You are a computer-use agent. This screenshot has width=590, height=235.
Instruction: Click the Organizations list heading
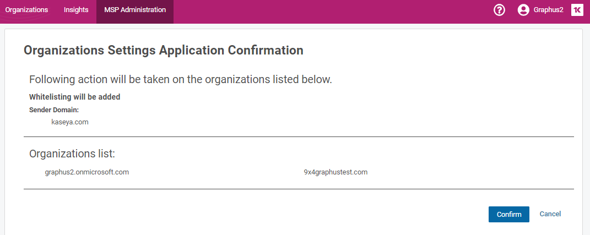[x=72, y=154]
